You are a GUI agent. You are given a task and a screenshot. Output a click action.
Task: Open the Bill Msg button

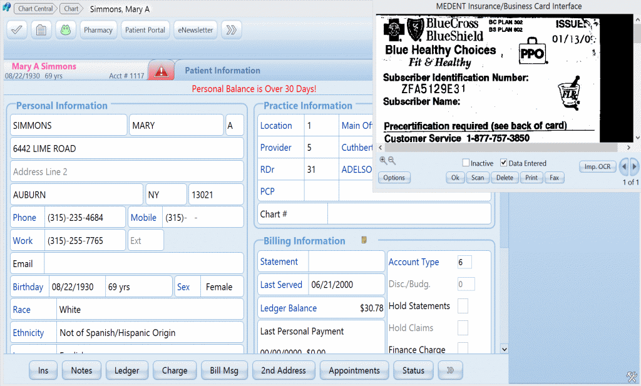click(224, 370)
